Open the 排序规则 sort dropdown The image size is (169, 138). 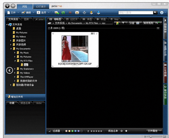(152, 23)
